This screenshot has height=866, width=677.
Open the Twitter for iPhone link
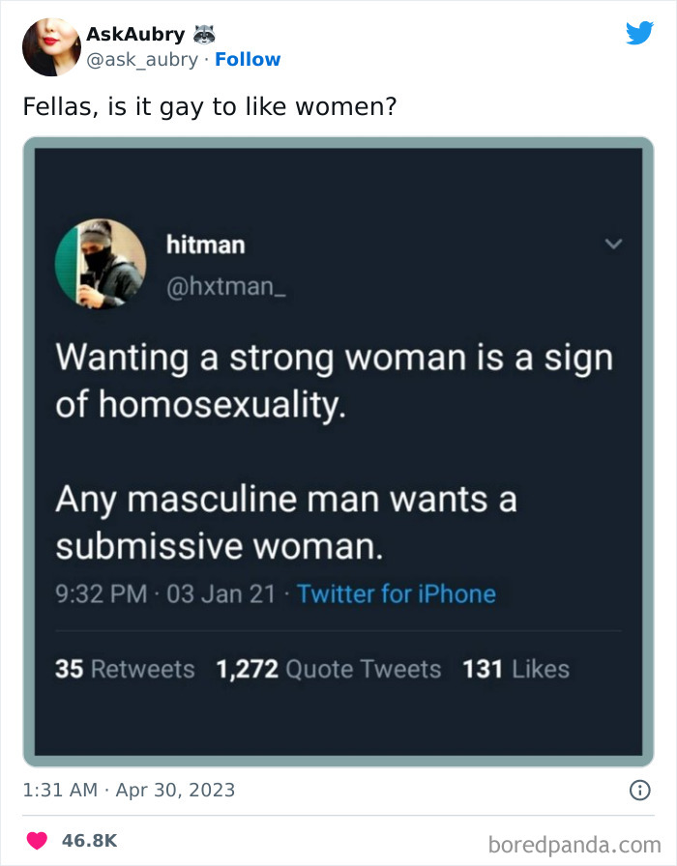tap(397, 594)
